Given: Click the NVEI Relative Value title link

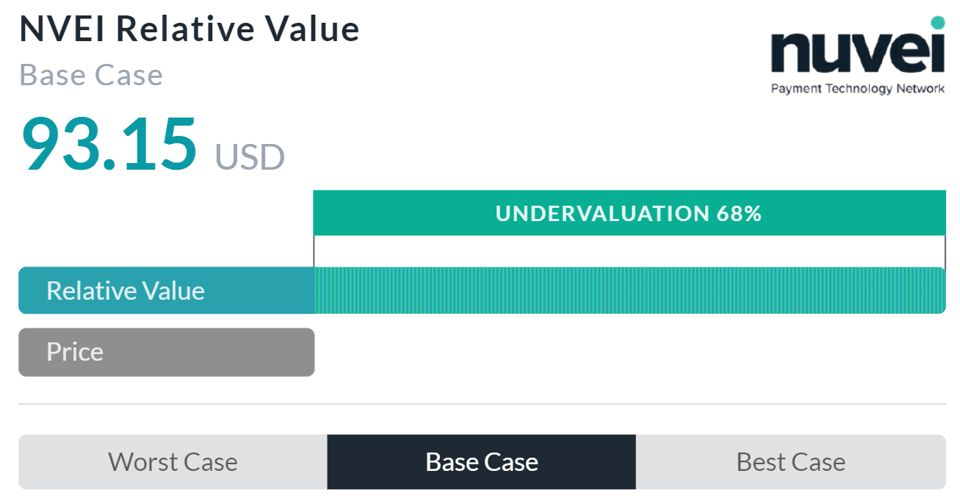Looking at the screenshot, I should (x=190, y=29).
